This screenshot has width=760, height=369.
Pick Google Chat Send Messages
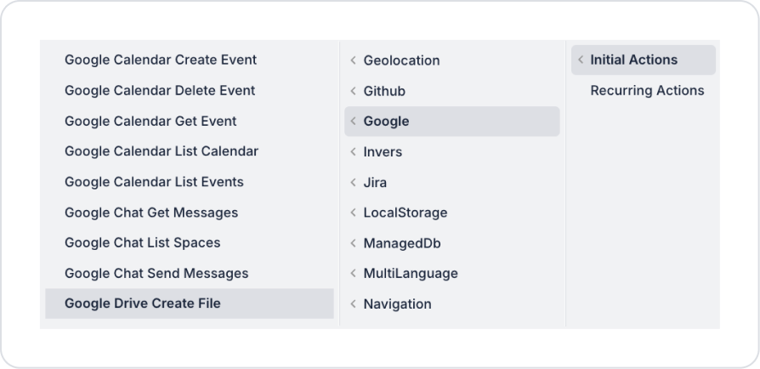point(190,273)
